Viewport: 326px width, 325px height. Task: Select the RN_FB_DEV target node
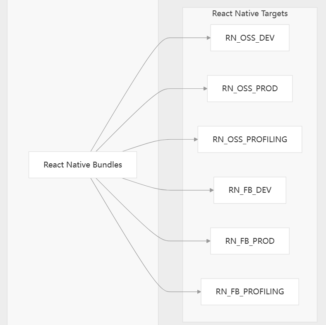click(249, 190)
